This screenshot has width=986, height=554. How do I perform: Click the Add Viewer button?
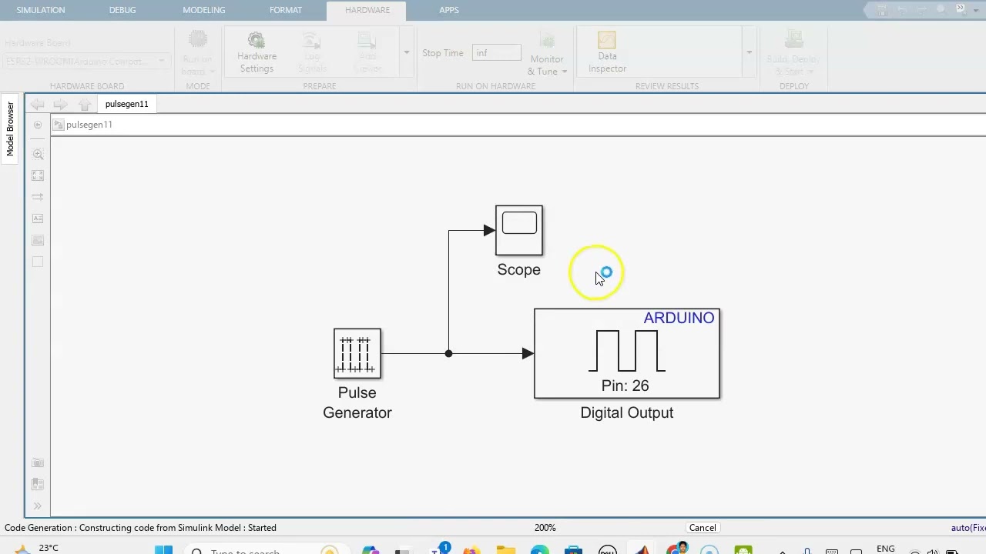tap(367, 52)
